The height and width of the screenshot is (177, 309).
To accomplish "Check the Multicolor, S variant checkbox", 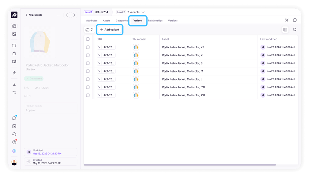I will (88, 63).
